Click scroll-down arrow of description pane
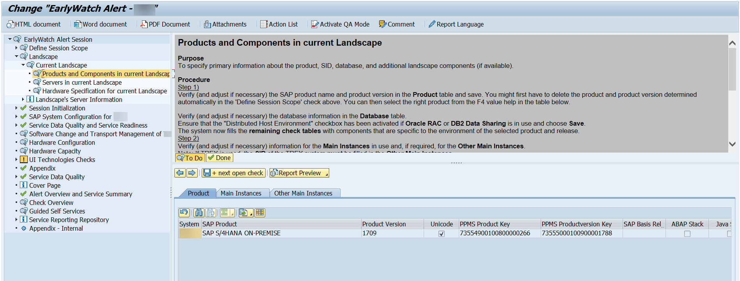740x281 pixels. [732, 144]
